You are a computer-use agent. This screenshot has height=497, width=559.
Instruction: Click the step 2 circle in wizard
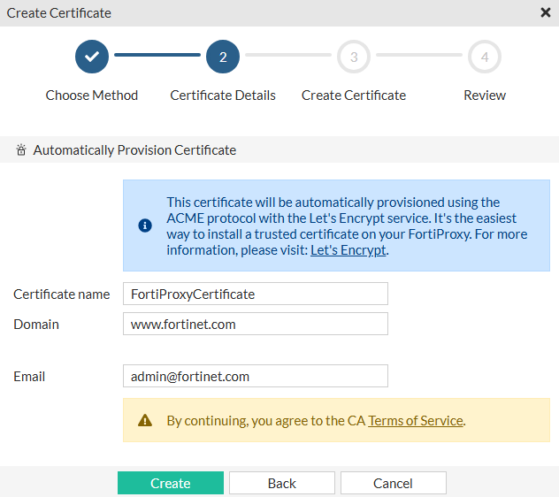pyautogui.click(x=223, y=57)
